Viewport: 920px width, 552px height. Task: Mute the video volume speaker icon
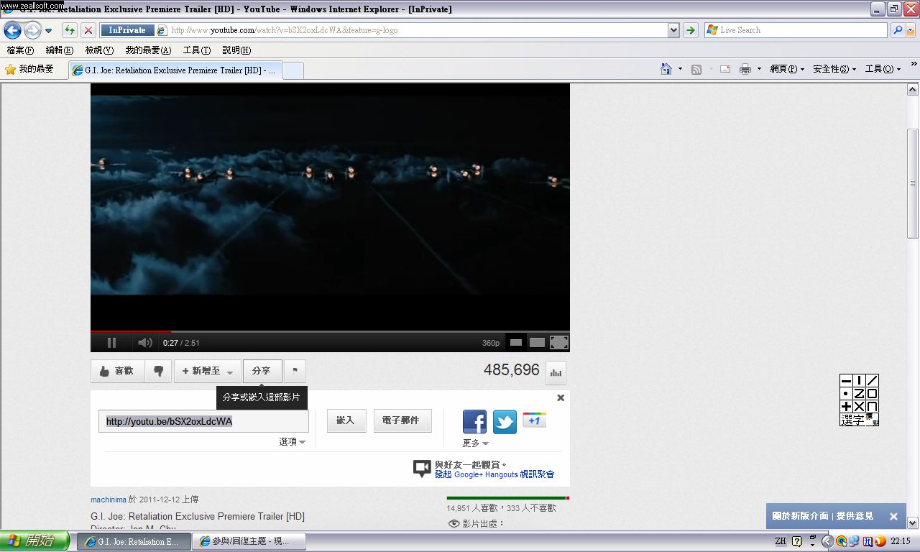[144, 343]
